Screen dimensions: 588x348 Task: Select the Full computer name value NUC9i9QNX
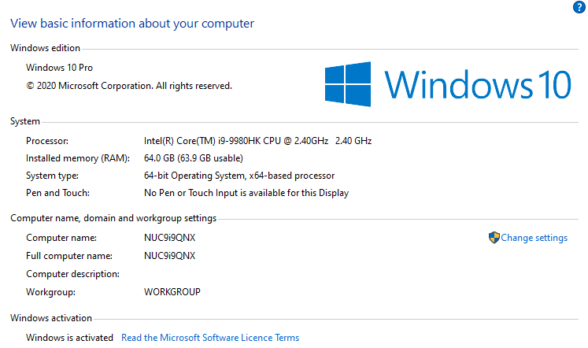coord(169,256)
